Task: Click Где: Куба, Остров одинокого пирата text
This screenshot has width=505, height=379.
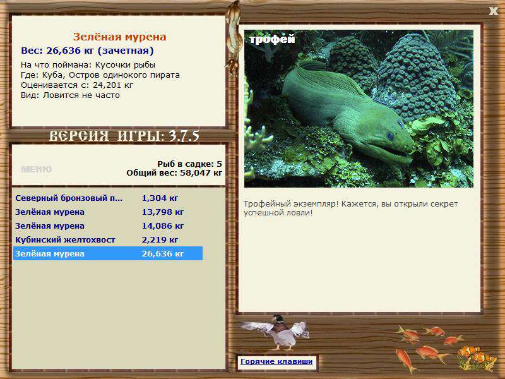Action: (x=100, y=75)
